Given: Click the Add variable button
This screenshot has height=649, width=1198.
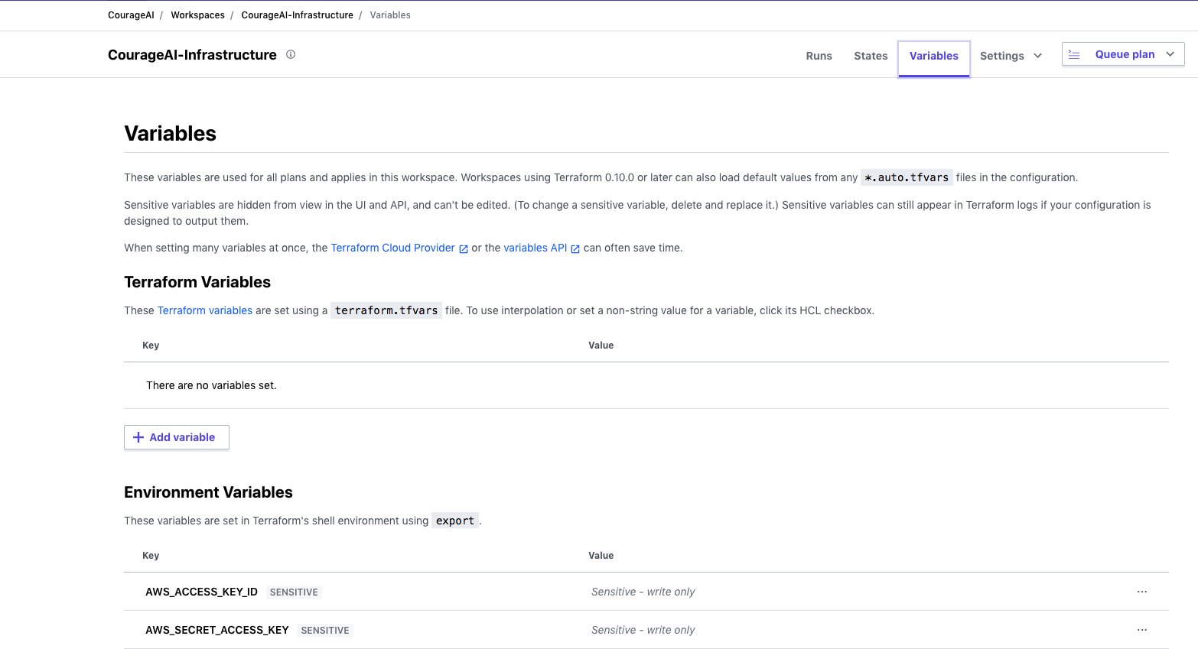Looking at the screenshot, I should tap(177, 437).
